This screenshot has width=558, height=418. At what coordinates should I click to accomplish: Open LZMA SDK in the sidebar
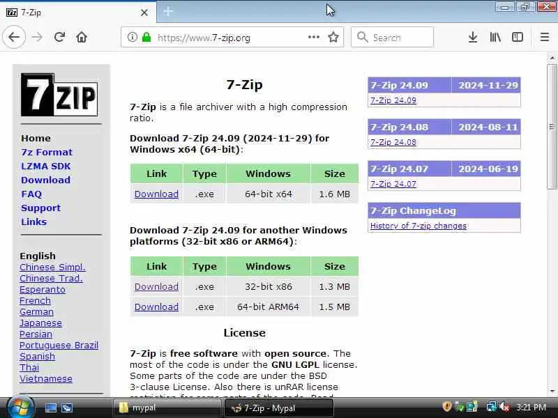[x=46, y=166]
